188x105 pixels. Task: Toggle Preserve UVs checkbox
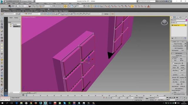tap(173, 63)
